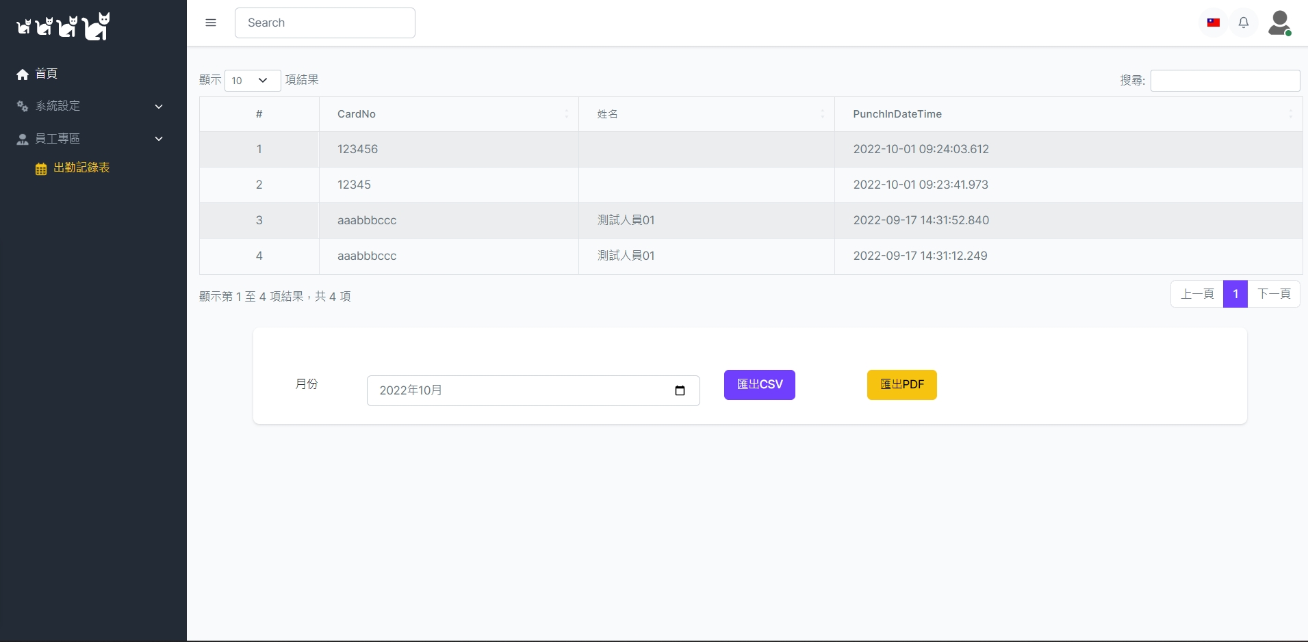Click the user avatar in top right

click(x=1279, y=23)
